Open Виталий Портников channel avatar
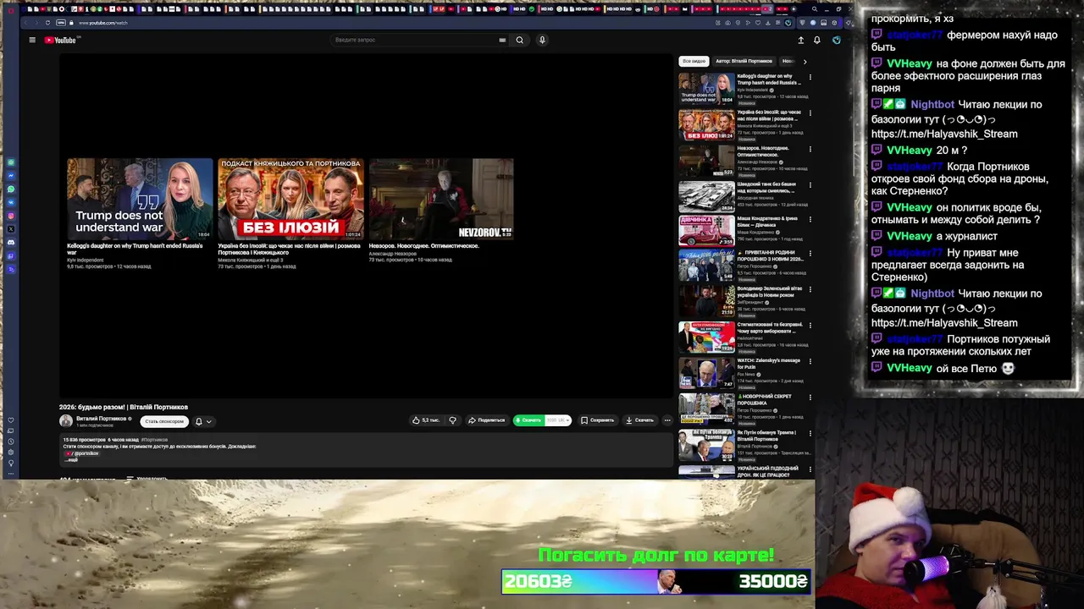 point(66,420)
